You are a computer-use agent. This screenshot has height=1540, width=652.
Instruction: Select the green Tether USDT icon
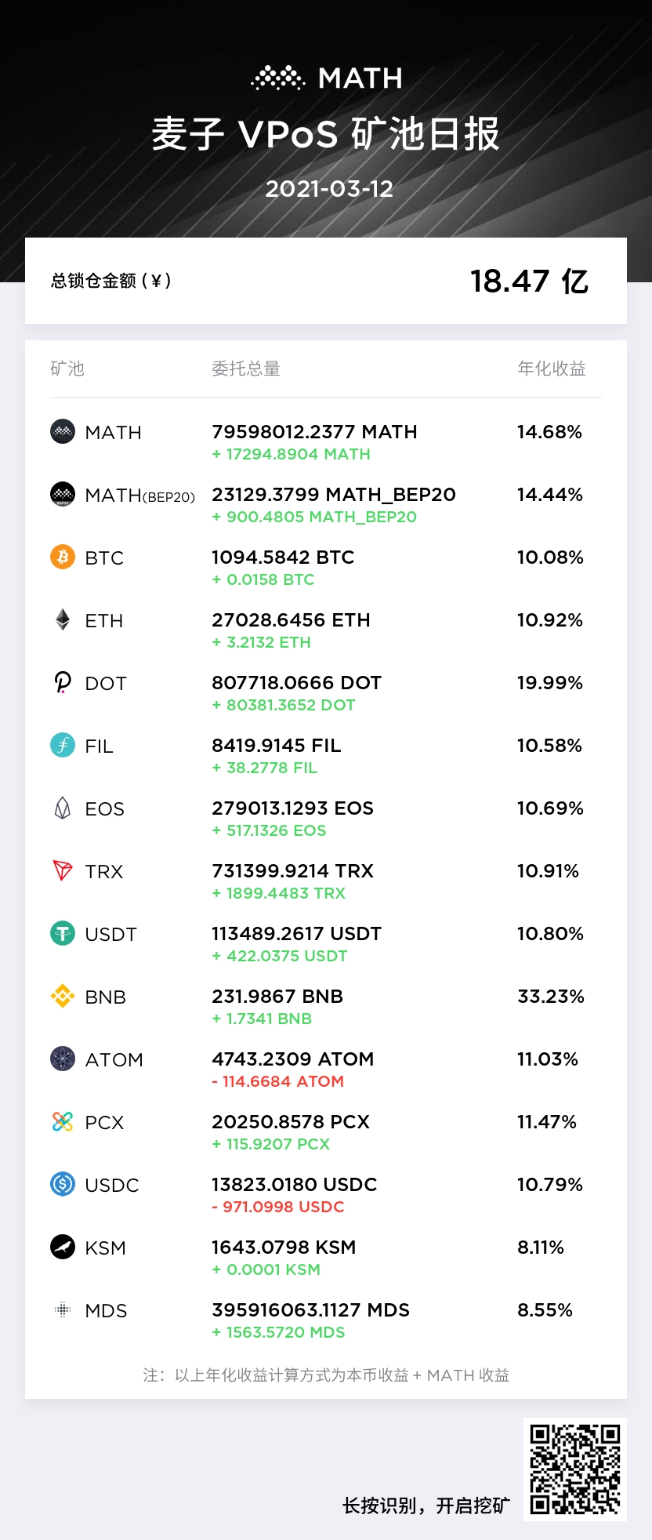click(x=63, y=933)
